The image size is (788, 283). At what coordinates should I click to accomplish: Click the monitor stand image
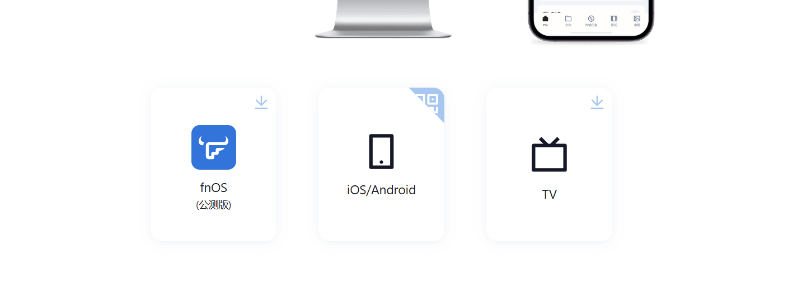[383, 19]
